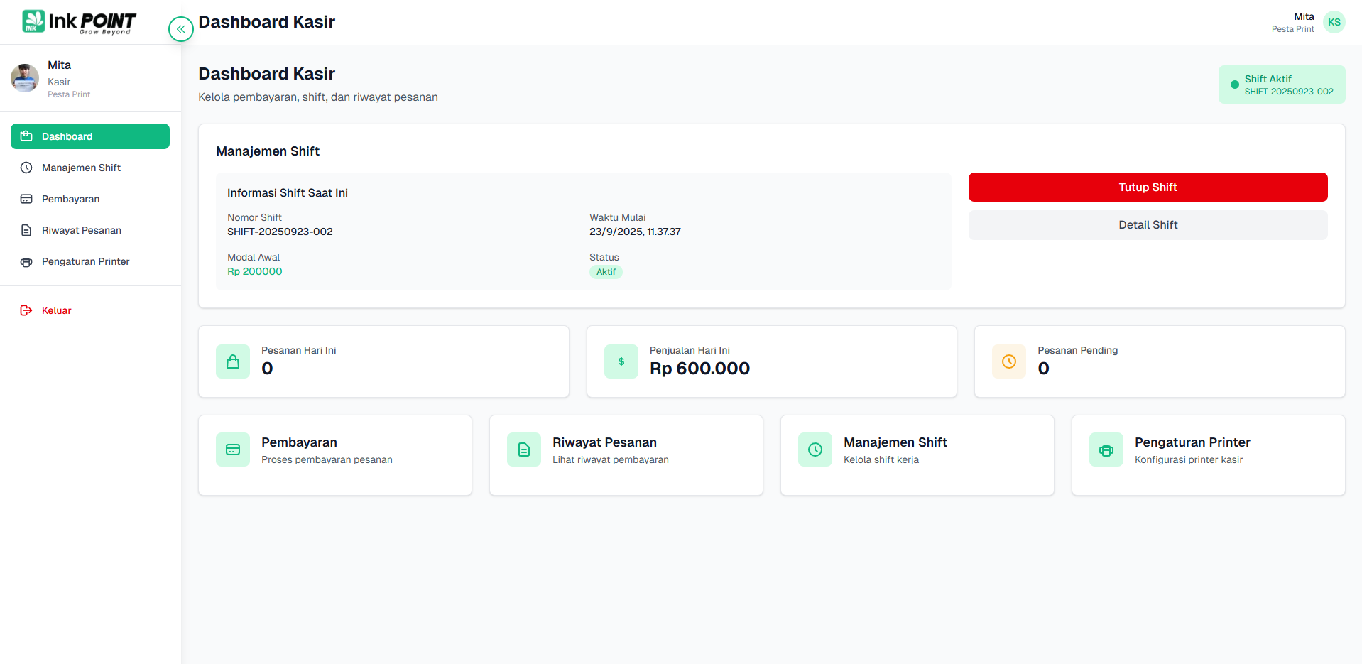Open Detail Shift button

click(1148, 225)
